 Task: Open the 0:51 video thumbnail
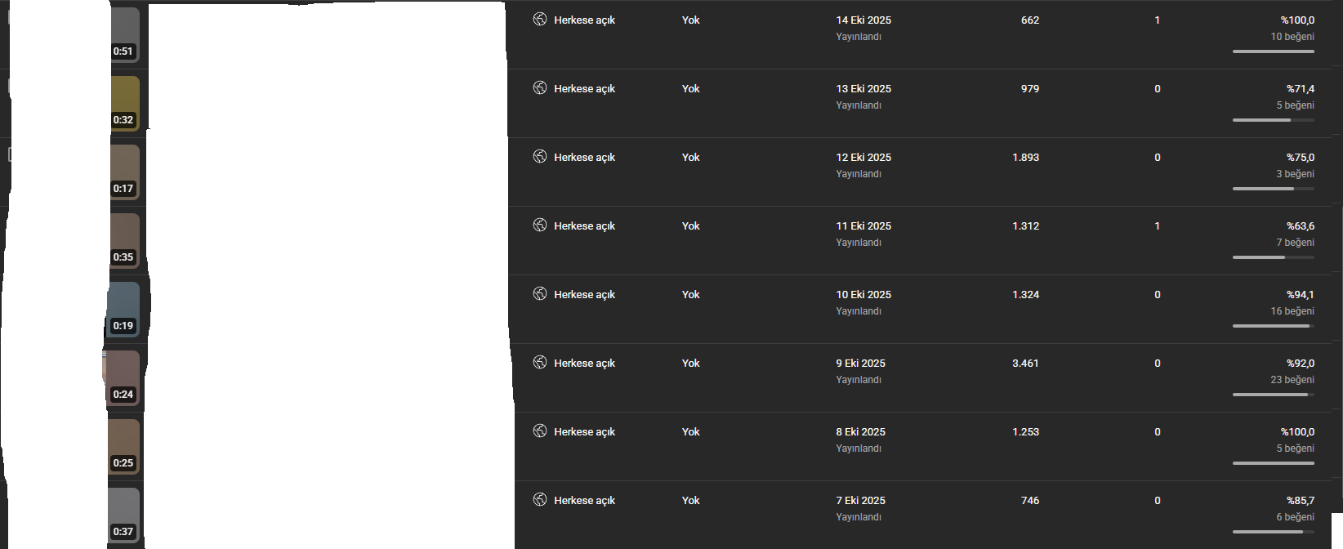pyautogui.click(x=124, y=34)
